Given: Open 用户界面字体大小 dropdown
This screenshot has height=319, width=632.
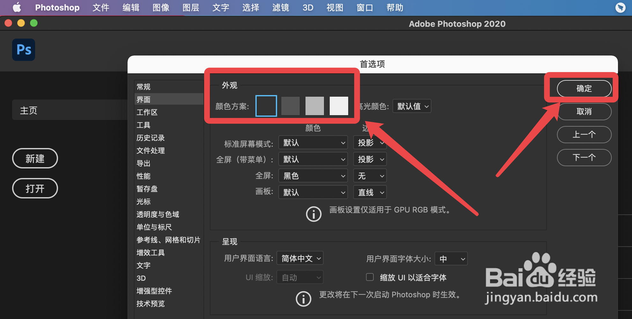Looking at the screenshot, I should (x=451, y=259).
